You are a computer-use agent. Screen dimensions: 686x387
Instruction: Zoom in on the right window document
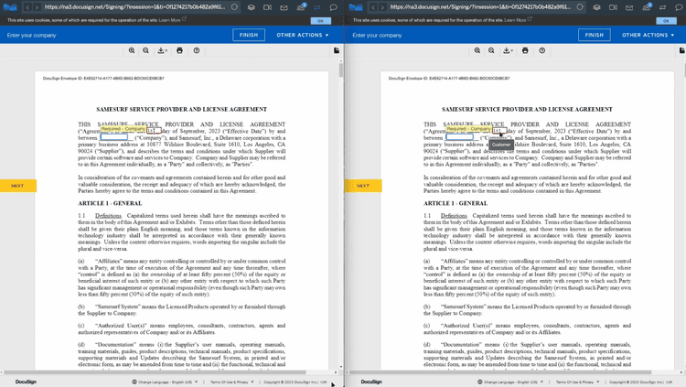click(x=477, y=51)
